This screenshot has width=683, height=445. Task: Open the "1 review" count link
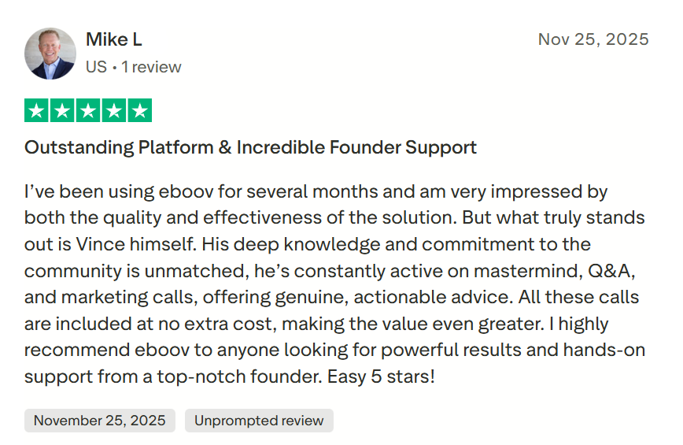151,67
